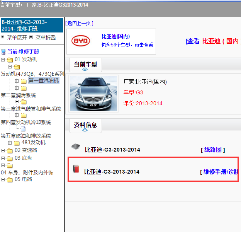Viewport: 241px width, 232px height.
Task: Go back via 返回上一页 link
Action: click(79, 23)
